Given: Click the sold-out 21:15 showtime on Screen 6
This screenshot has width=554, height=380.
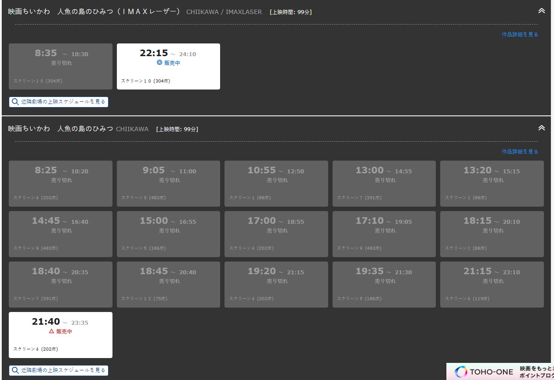Looking at the screenshot, I should 492,284.
